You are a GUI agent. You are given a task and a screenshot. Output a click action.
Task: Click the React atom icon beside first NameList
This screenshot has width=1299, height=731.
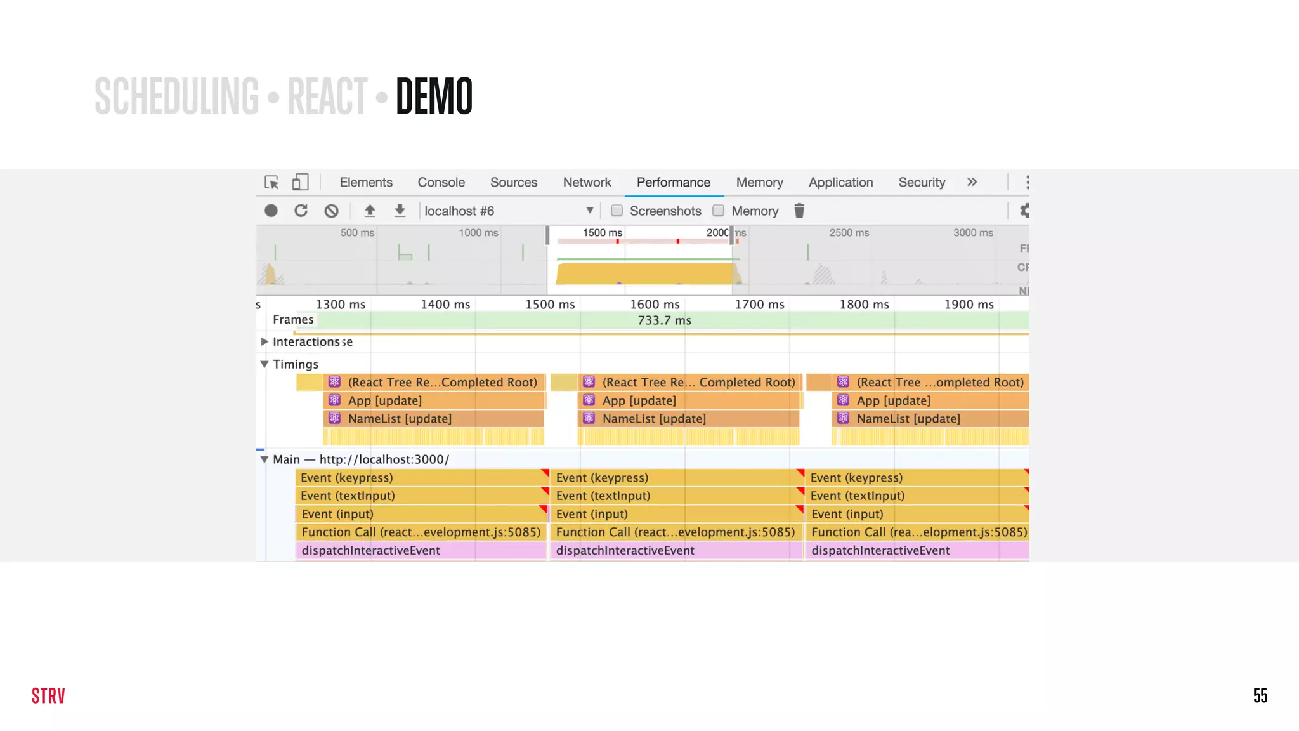click(335, 418)
